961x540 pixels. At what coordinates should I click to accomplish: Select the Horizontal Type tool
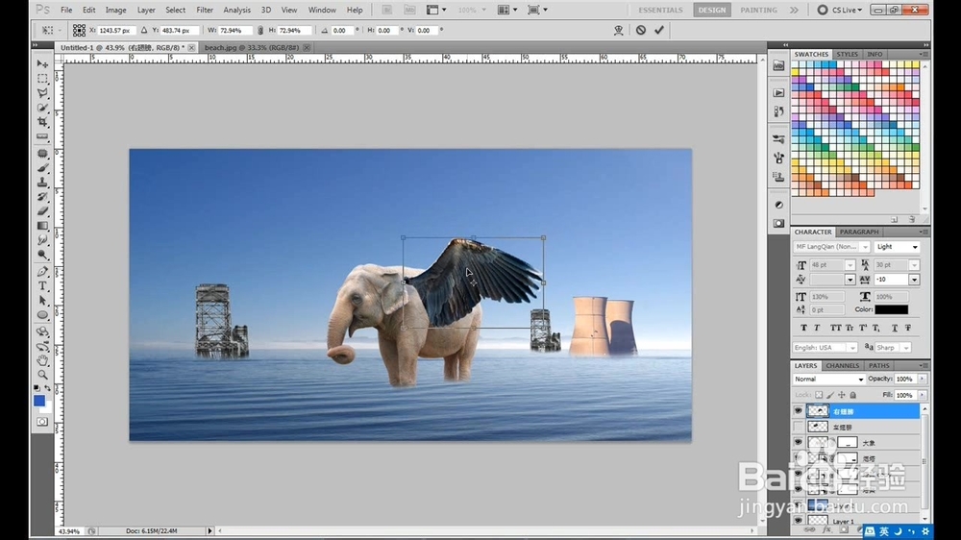42,286
